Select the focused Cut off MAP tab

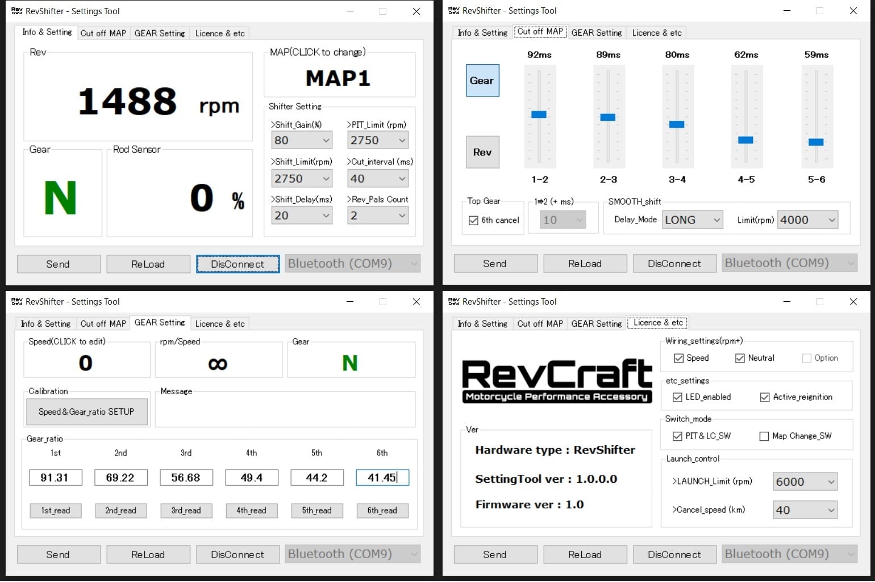[x=540, y=32]
